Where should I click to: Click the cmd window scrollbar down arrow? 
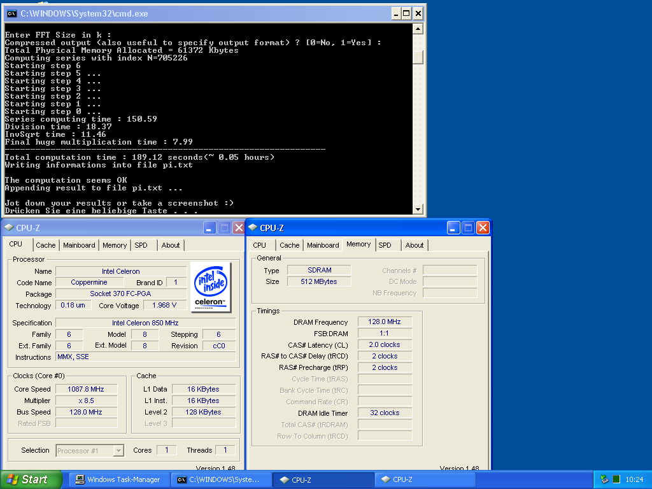(418, 209)
